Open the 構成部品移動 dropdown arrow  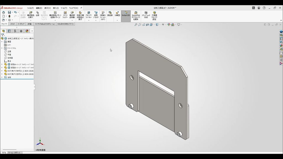72,20
